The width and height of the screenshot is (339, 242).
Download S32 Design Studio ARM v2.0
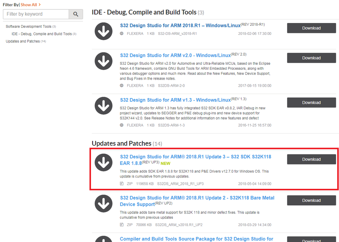[x=311, y=58]
